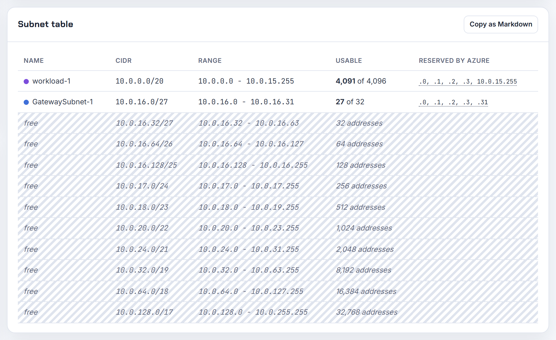Click the 16,384 addresses cell
This screenshot has width=556, height=340.
point(366,292)
